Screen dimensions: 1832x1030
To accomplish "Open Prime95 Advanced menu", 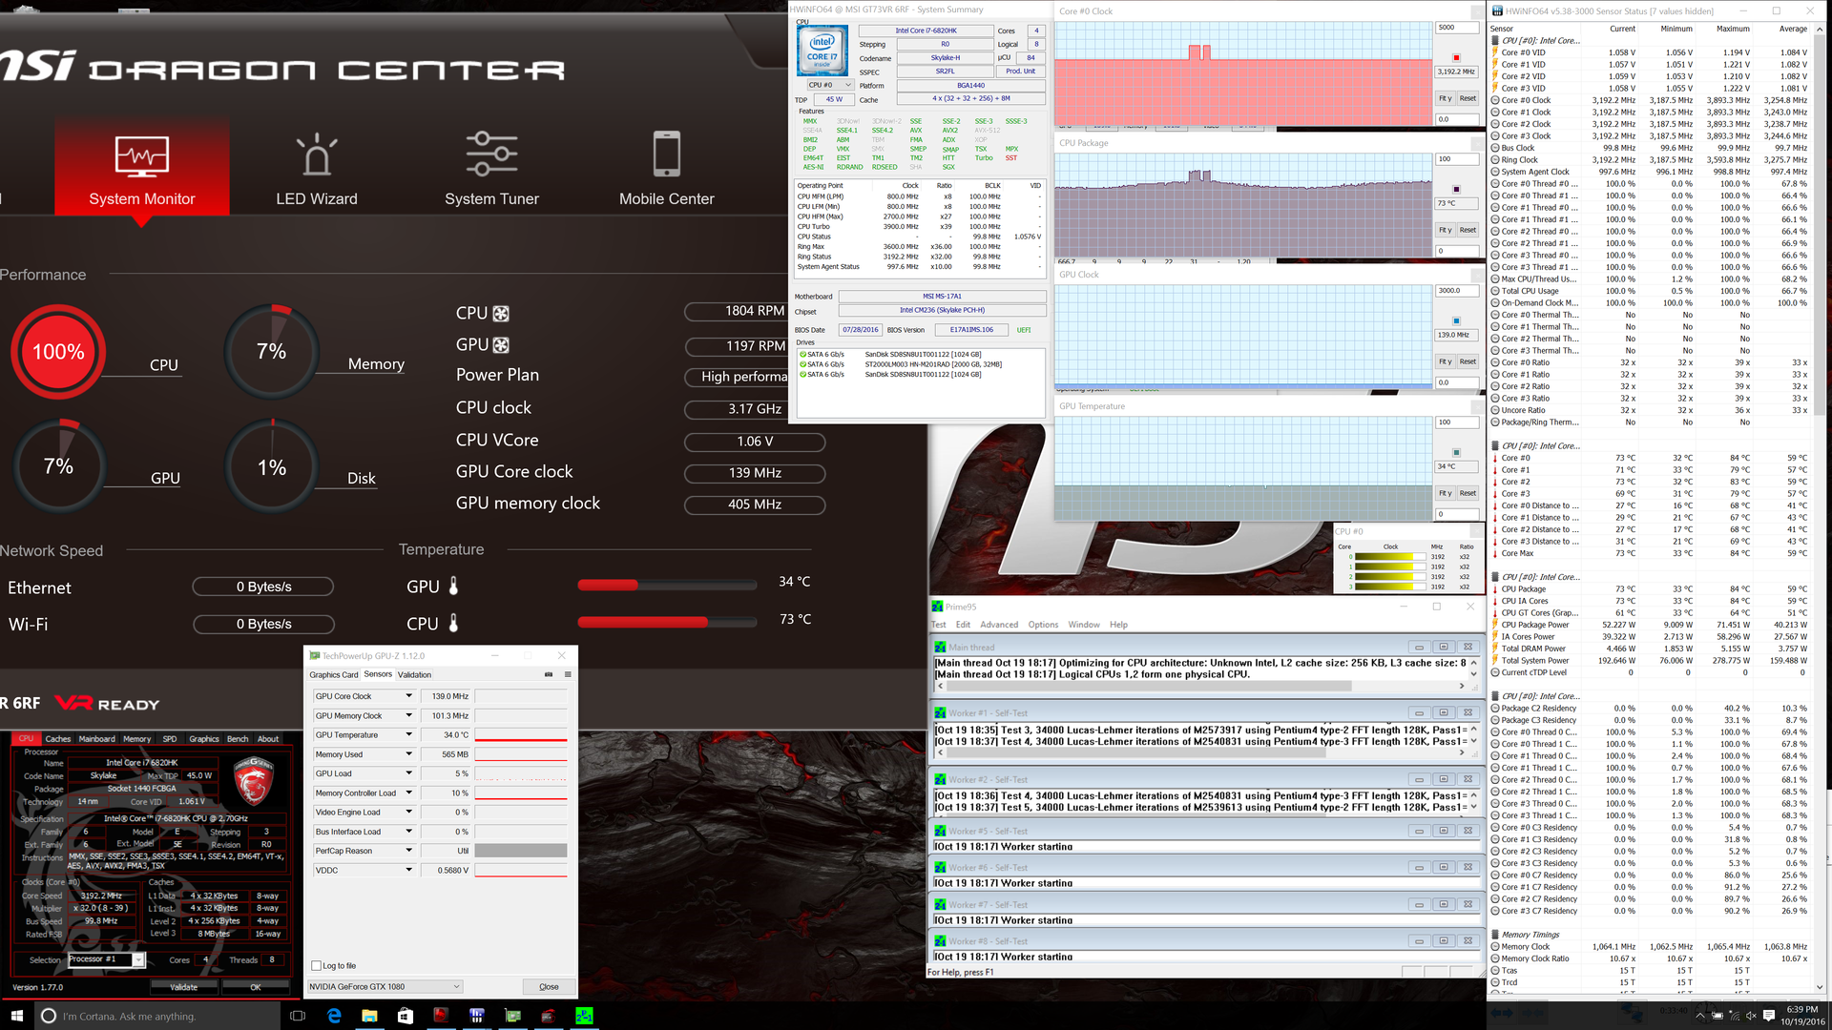I will [999, 625].
